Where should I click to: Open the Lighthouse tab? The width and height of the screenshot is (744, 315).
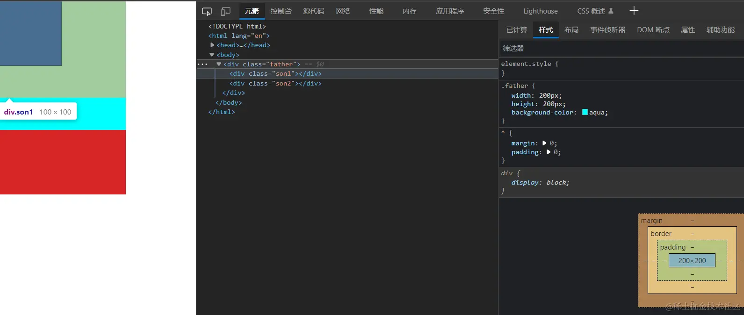tap(540, 11)
